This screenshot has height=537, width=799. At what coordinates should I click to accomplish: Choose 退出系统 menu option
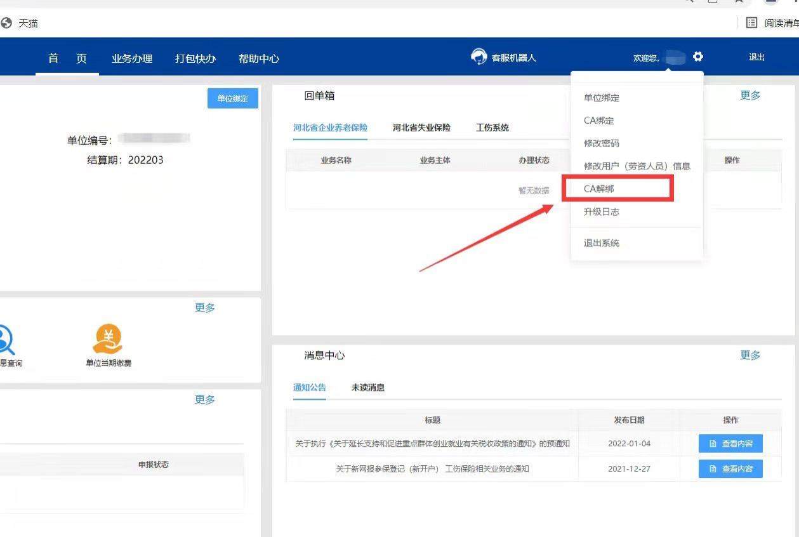coord(602,243)
